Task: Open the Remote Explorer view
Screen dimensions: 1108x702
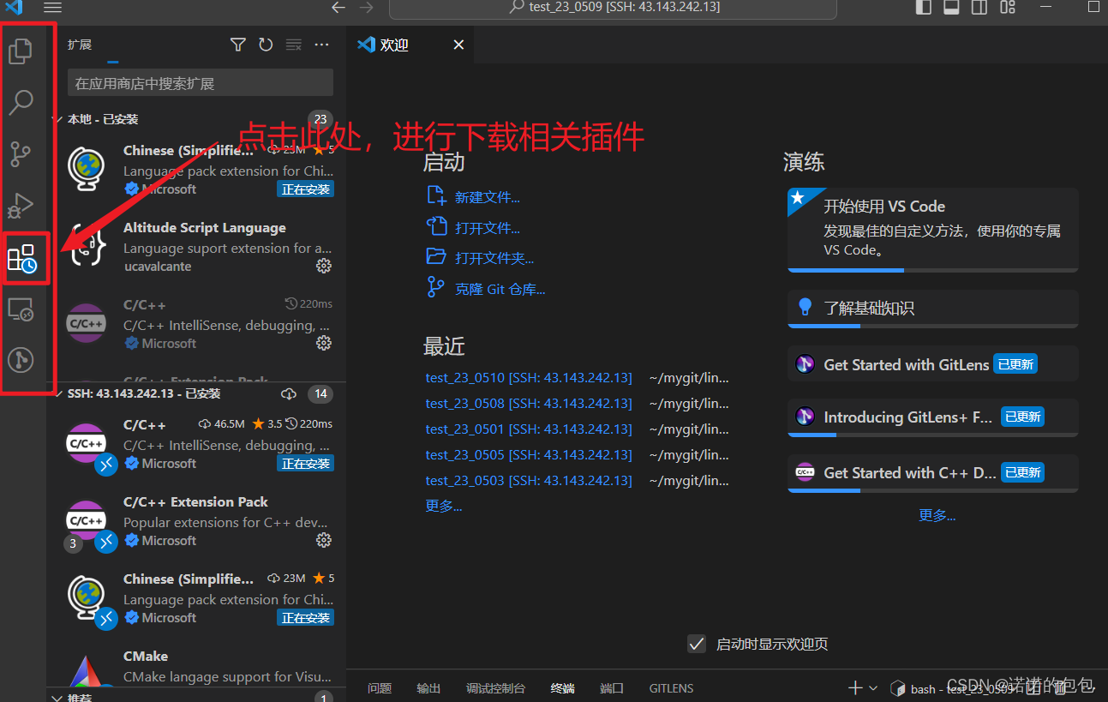Action: [x=21, y=309]
